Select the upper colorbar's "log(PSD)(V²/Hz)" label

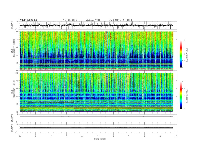(187, 55)
